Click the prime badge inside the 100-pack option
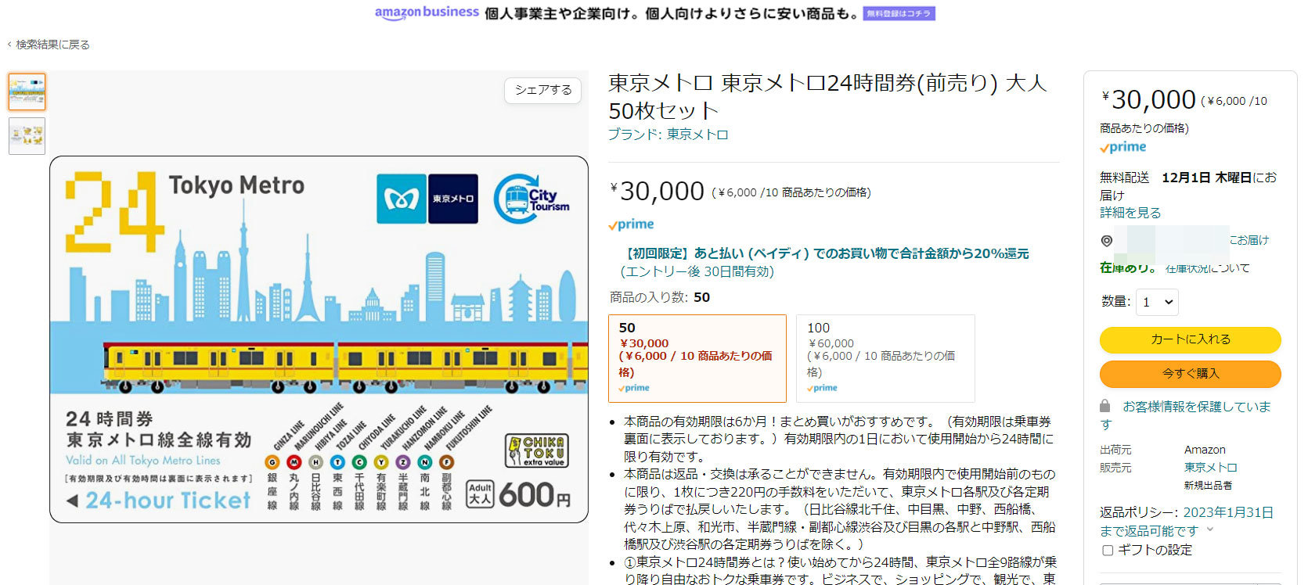The height and width of the screenshot is (585, 1308). point(822,388)
